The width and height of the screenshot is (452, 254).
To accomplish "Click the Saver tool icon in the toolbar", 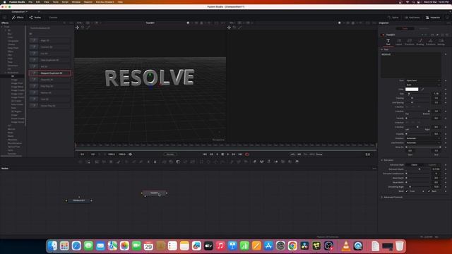I will click(x=88, y=162).
